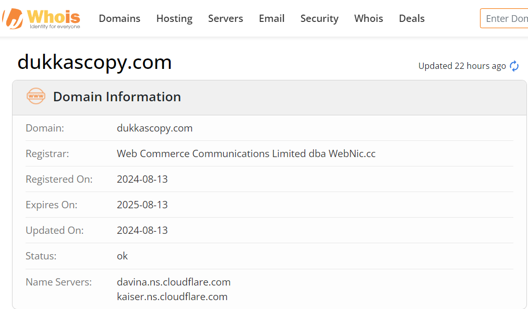528x309 pixels.
Task: Click the Expires On date 2025-08-13
Action: point(142,205)
